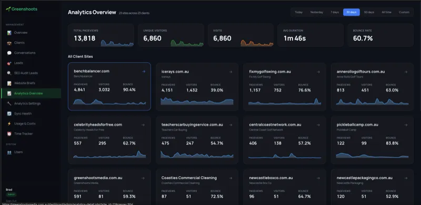Click the benchbalancer.com traffic chart
This screenshot has height=205, width=421.
pyautogui.click(x=109, y=102)
